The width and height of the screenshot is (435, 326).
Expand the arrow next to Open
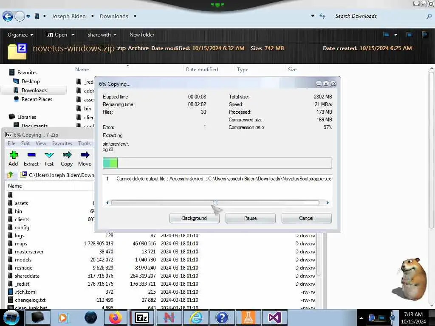tap(73, 35)
